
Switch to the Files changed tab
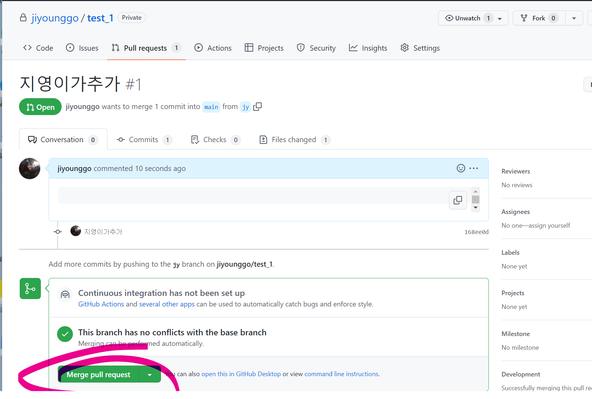tap(295, 140)
